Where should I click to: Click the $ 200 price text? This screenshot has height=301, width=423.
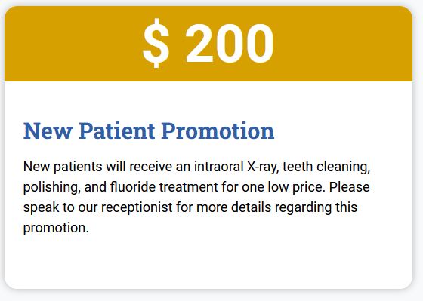[x=208, y=43]
